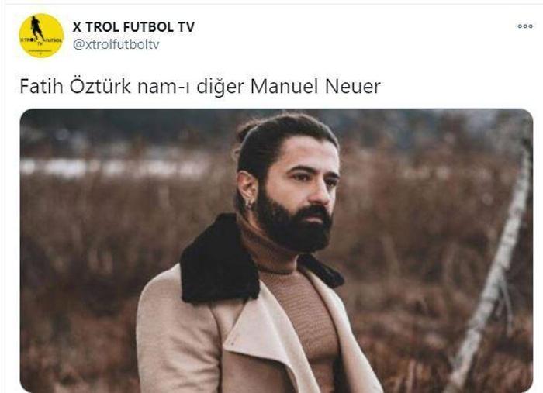Click the black fur collar in the photo
Image resolution: width=543 pixels, height=393 pixels.
coord(220,260)
